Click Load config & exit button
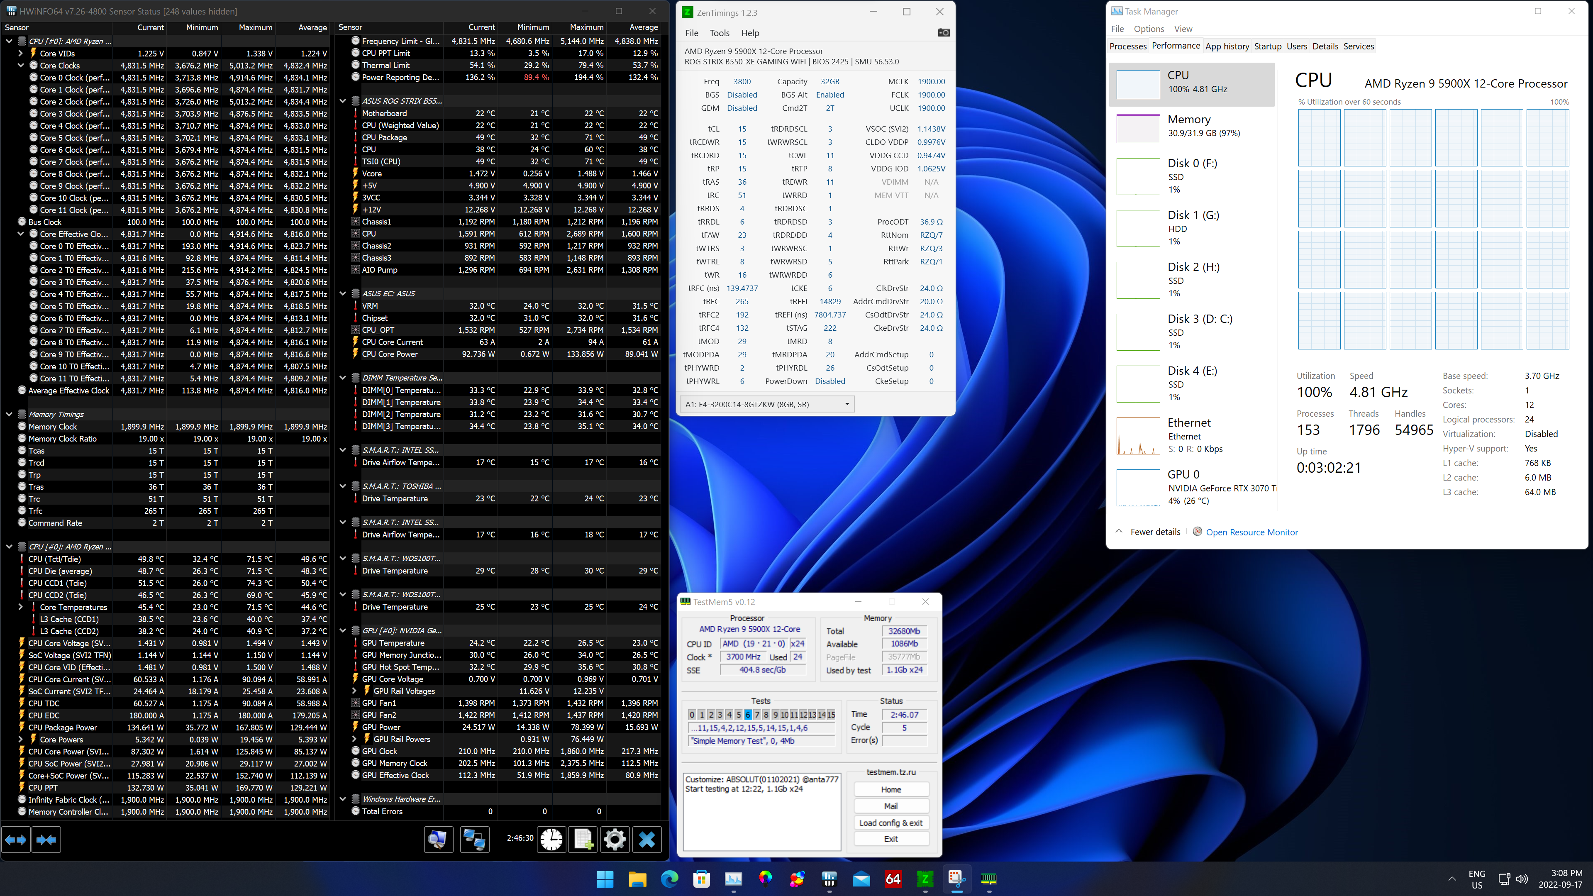 [x=891, y=823]
